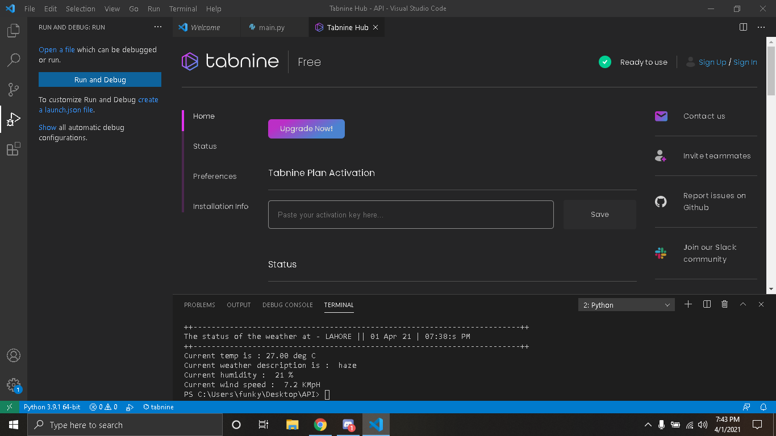This screenshot has height=436, width=776.
Task: Maximize the panel with the chevron up
Action: 743,304
